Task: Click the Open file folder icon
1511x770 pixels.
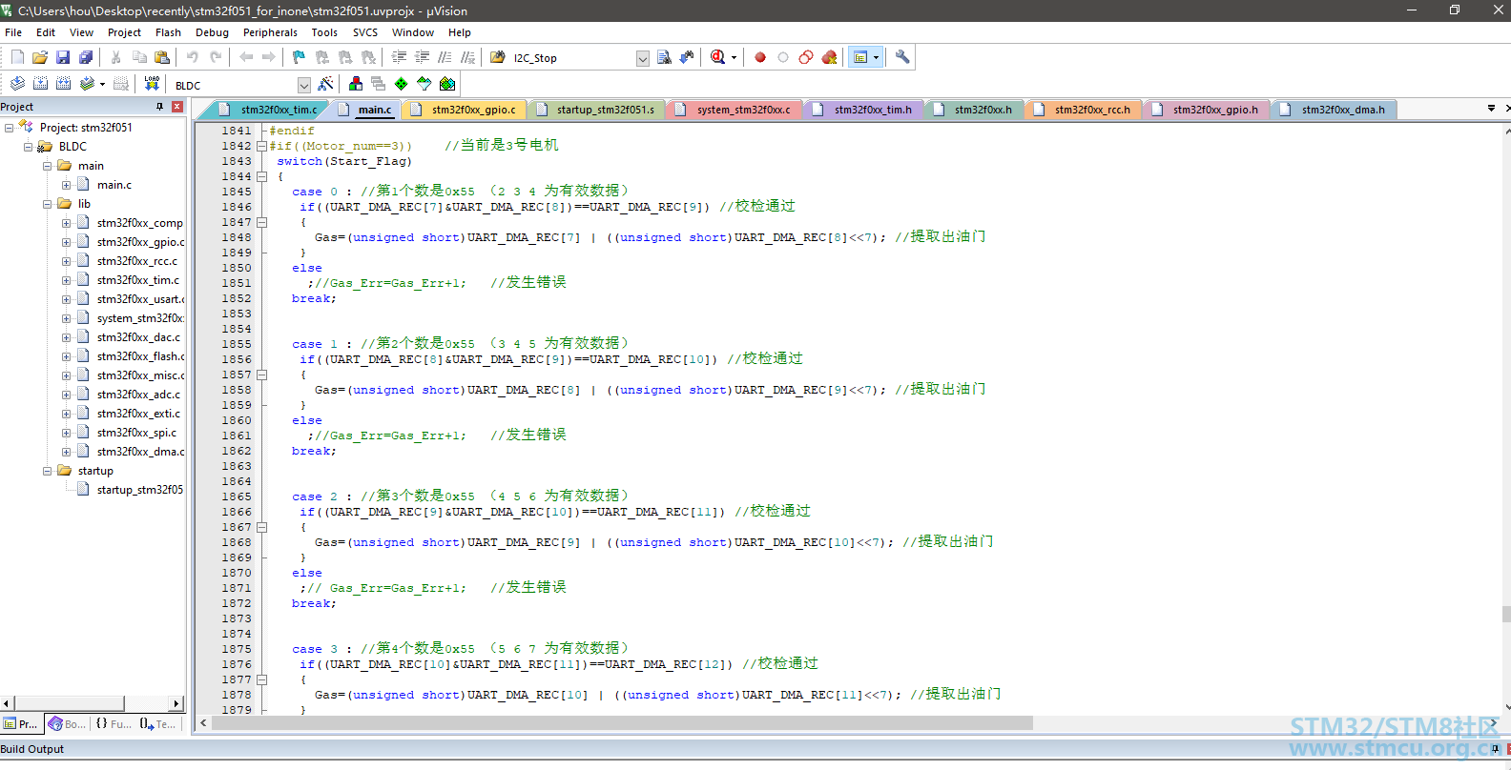Action: point(40,57)
